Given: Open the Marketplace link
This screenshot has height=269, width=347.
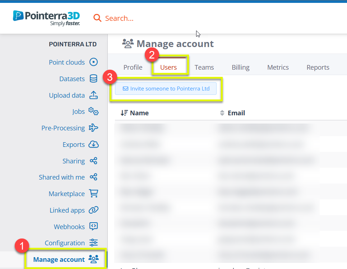Looking at the screenshot, I should pyautogui.click(x=66, y=194).
